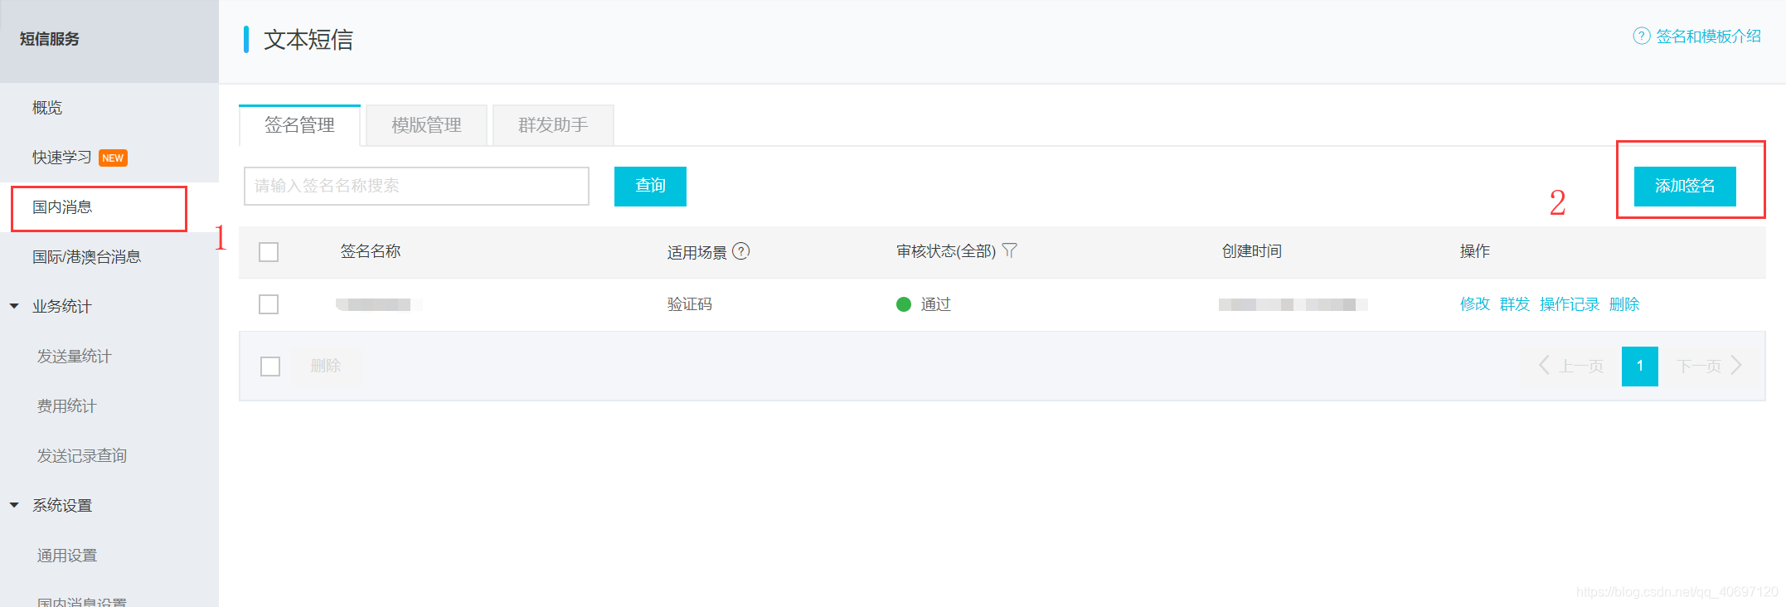Open 快速学习 in the sidebar
Viewport: 1786px width, 607px height.
coord(62,158)
